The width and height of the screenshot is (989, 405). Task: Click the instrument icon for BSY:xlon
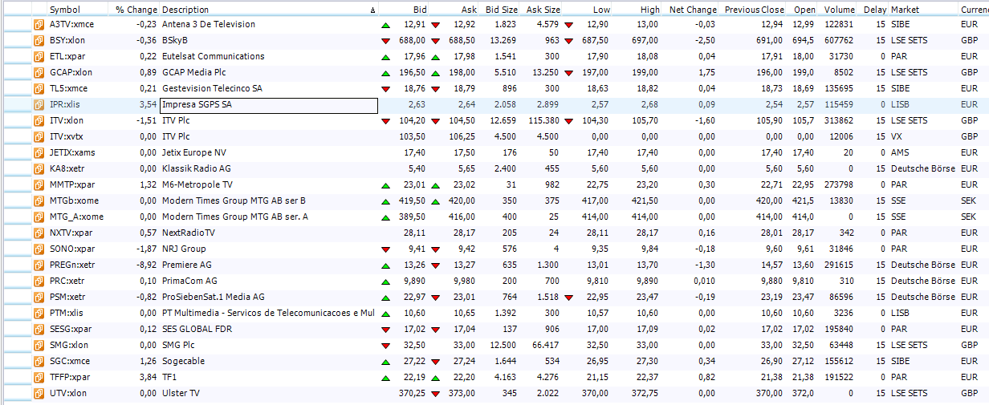pos(39,40)
